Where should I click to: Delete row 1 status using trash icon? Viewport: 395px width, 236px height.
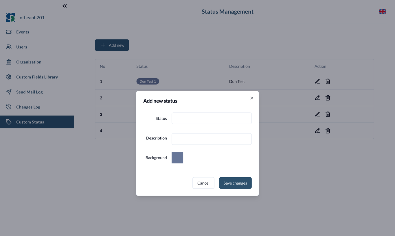[x=328, y=81]
